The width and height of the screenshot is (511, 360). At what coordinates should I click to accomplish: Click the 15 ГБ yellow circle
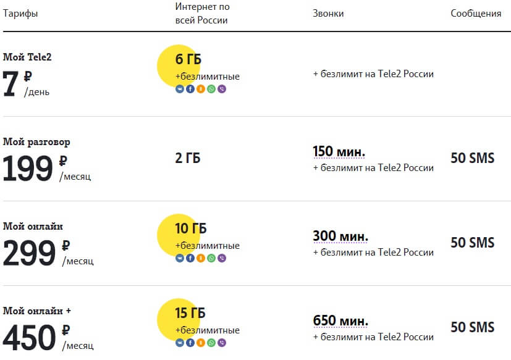click(179, 320)
